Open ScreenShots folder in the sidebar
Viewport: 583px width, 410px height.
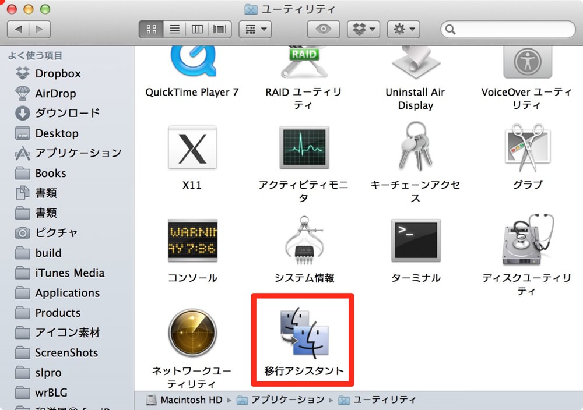point(67,353)
